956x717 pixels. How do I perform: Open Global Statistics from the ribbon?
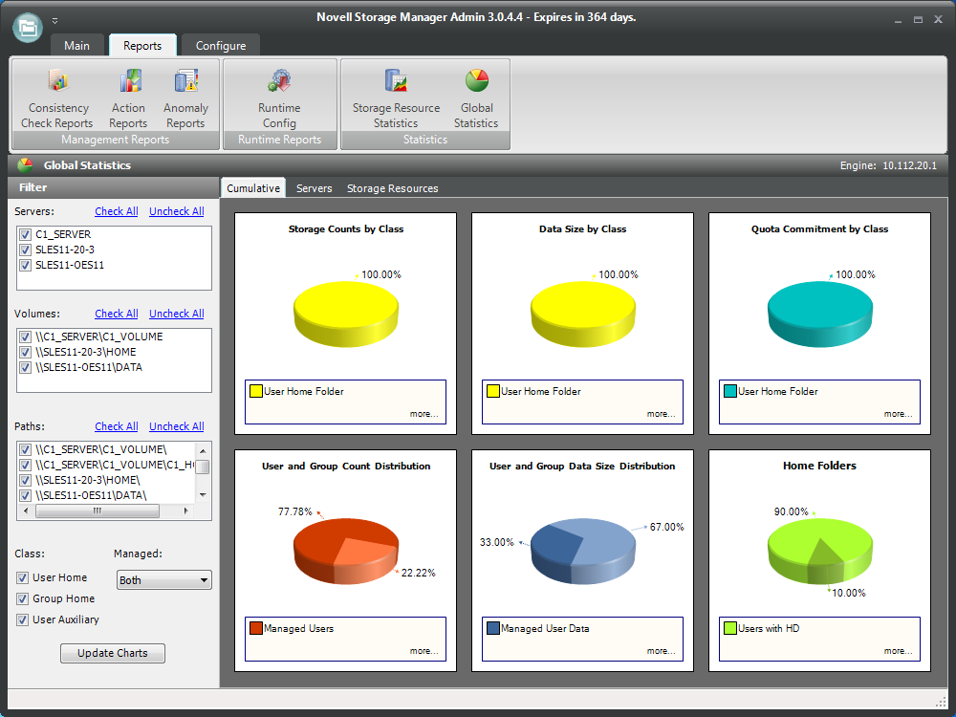coord(476,98)
